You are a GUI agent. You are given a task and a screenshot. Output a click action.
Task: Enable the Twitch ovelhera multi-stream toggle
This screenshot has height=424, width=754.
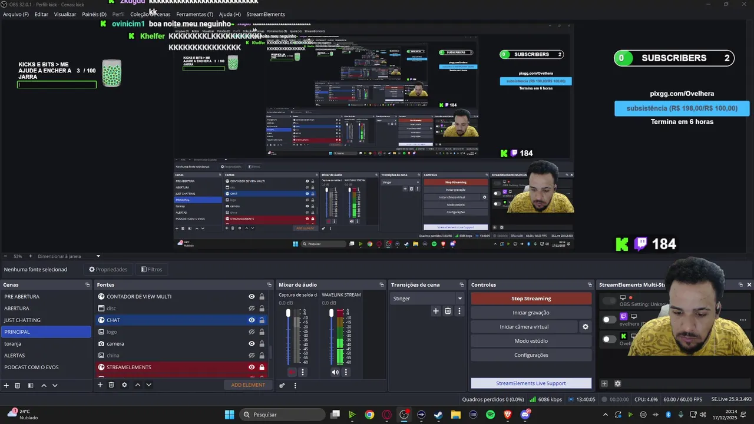pyautogui.click(x=609, y=319)
